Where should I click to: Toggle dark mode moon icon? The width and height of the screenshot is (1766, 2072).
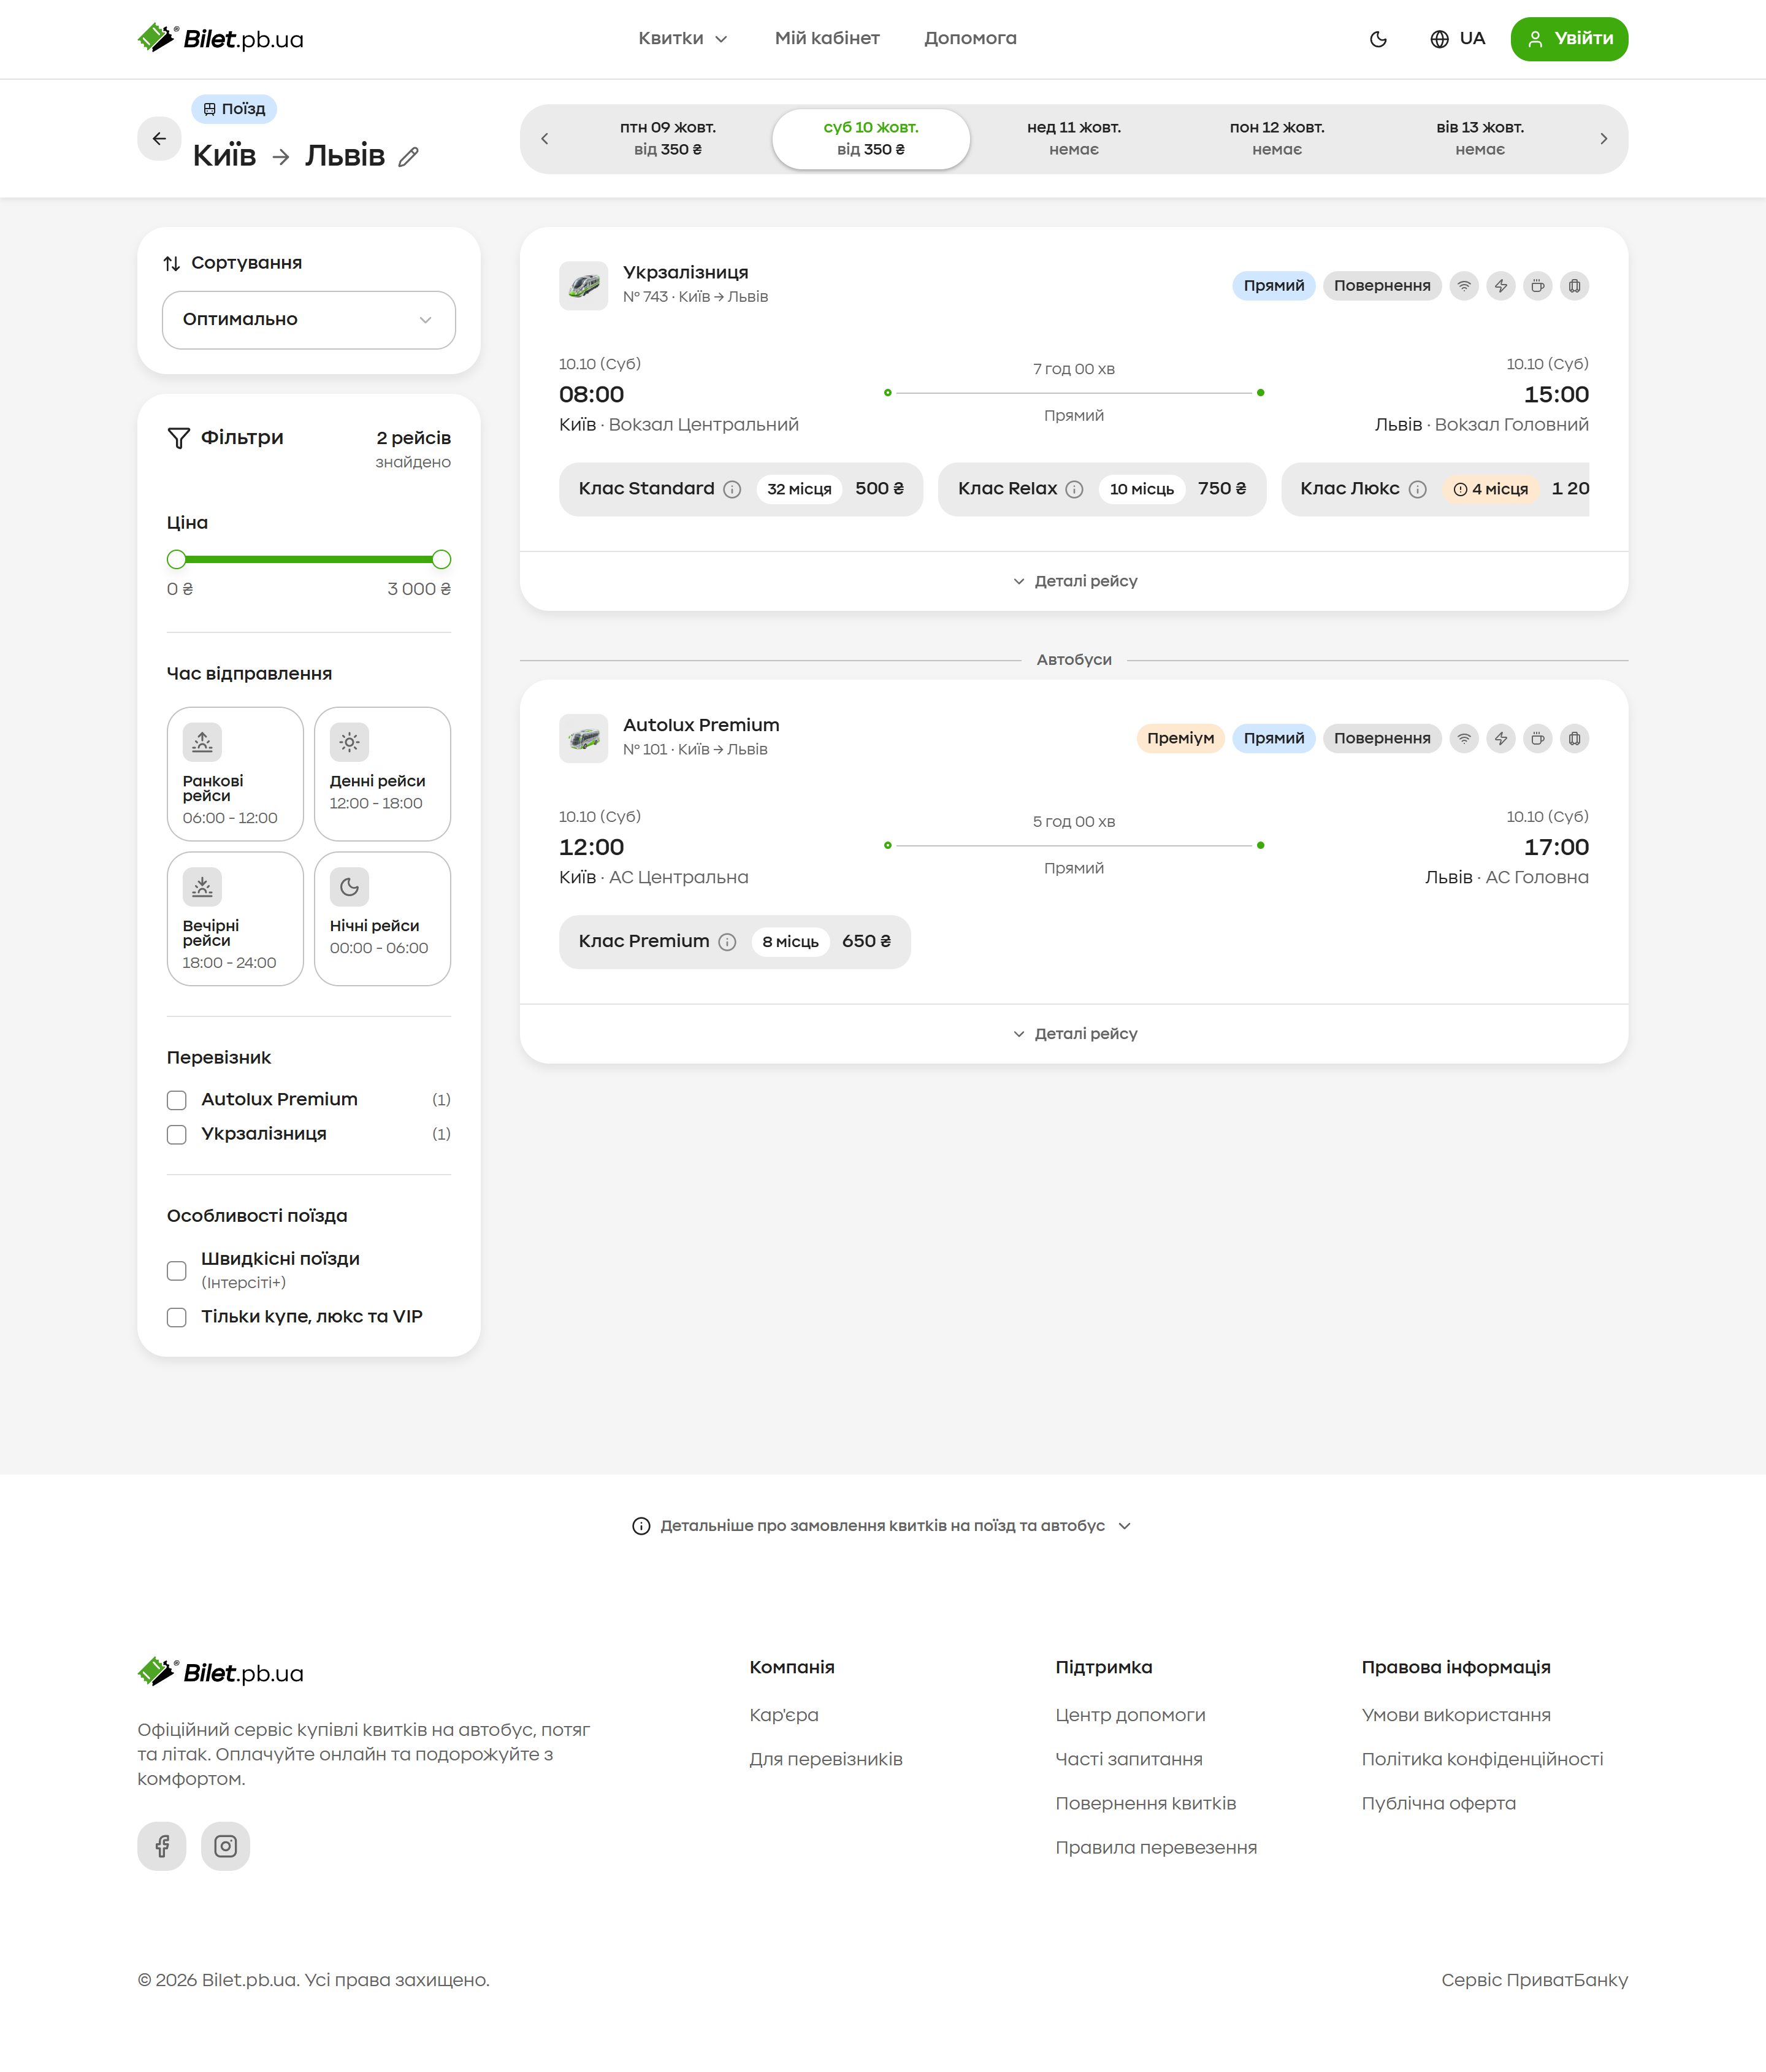(x=1378, y=39)
